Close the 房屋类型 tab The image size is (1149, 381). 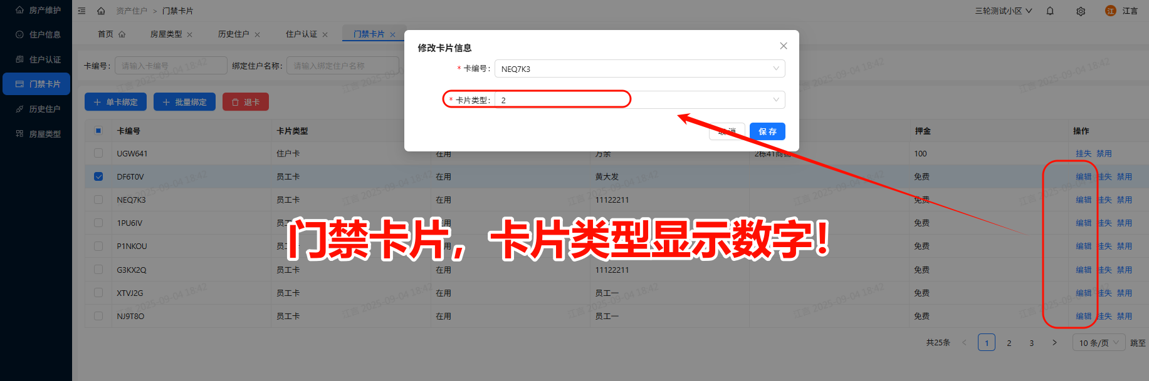point(190,34)
